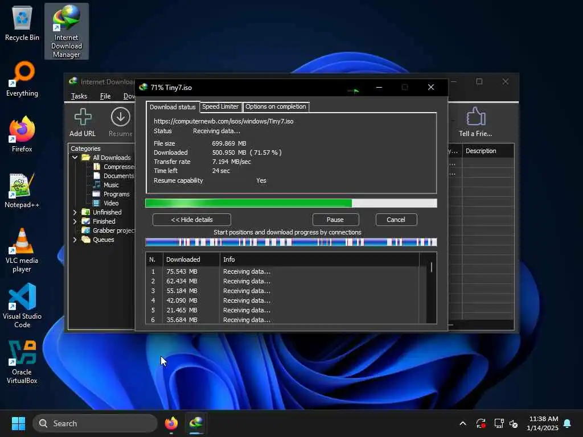This screenshot has height=437, width=583.
Task: Minimize the Tiny7.iso download dialog
Action: [379, 87]
